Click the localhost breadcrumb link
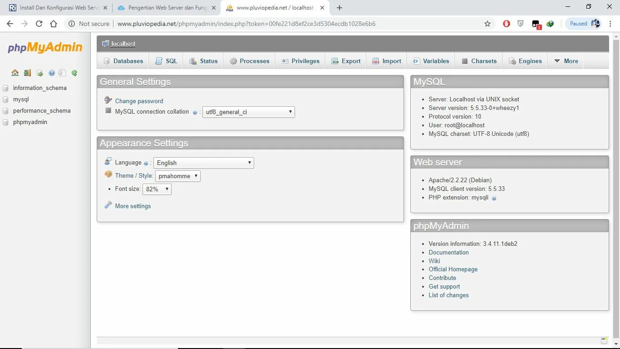Screen dimensions: 620x349 point(123,44)
